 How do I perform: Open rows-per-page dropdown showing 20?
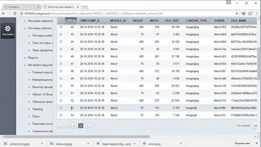tap(255, 126)
